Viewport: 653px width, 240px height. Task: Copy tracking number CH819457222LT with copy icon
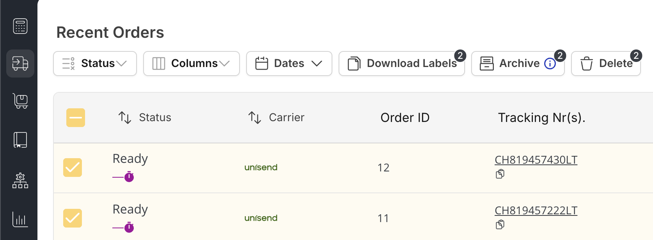pos(500,225)
